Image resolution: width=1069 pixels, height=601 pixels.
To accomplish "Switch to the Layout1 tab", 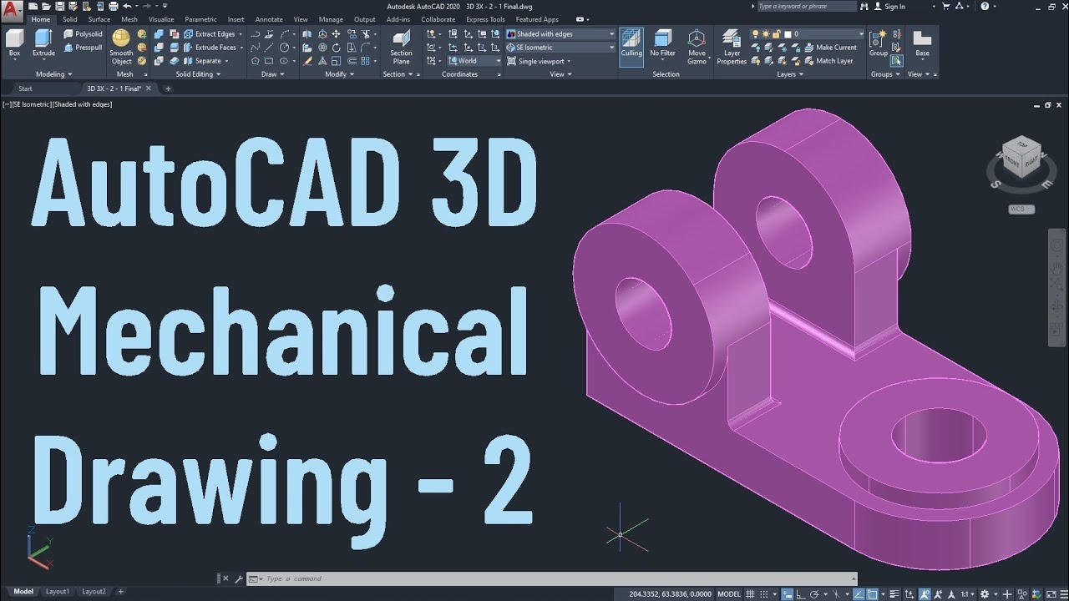I will click(x=58, y=592).
